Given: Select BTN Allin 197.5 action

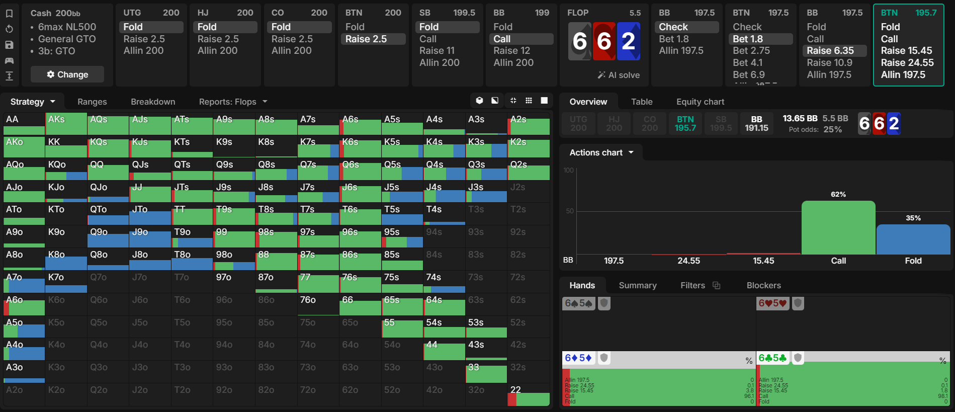Looking at the screenshot, I should pos(908,74).
